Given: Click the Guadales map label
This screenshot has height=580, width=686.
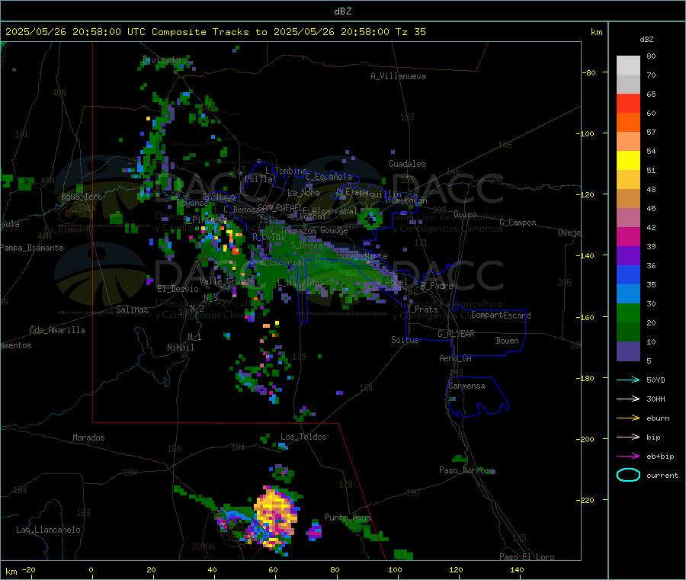Looking at the screenshot, I should 407,164.
